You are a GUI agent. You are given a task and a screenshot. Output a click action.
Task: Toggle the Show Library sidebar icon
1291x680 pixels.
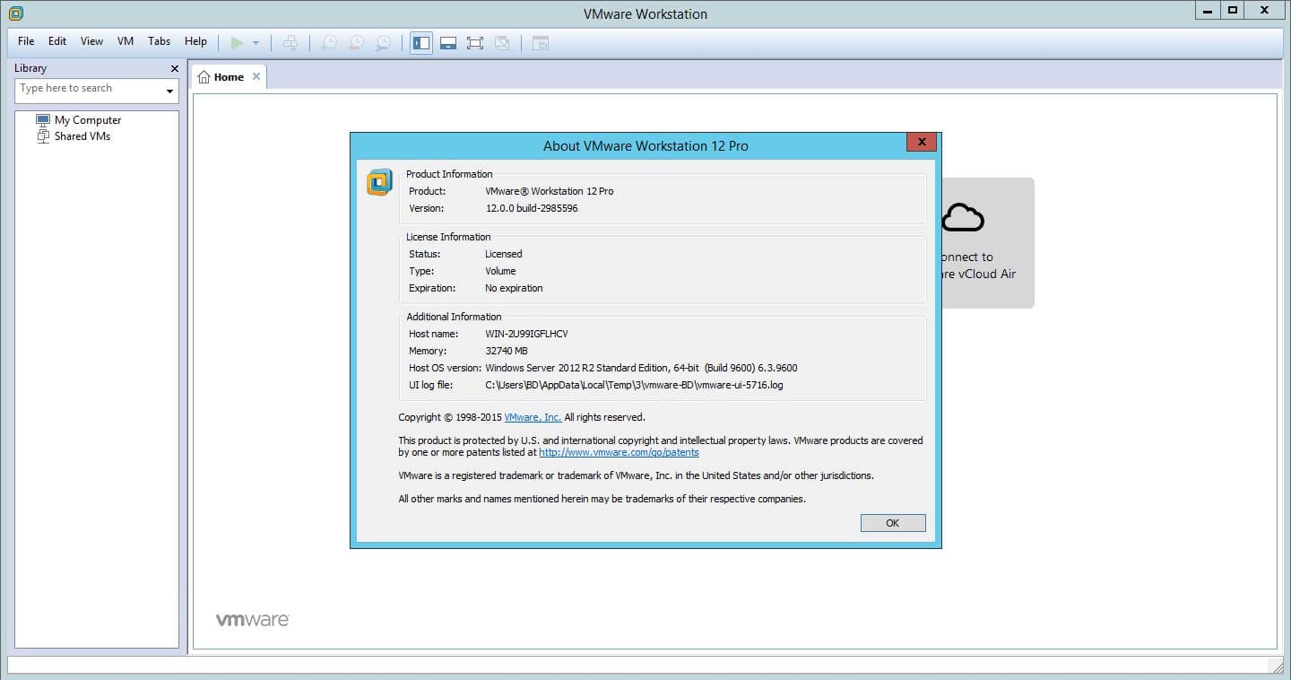[421, 42]
